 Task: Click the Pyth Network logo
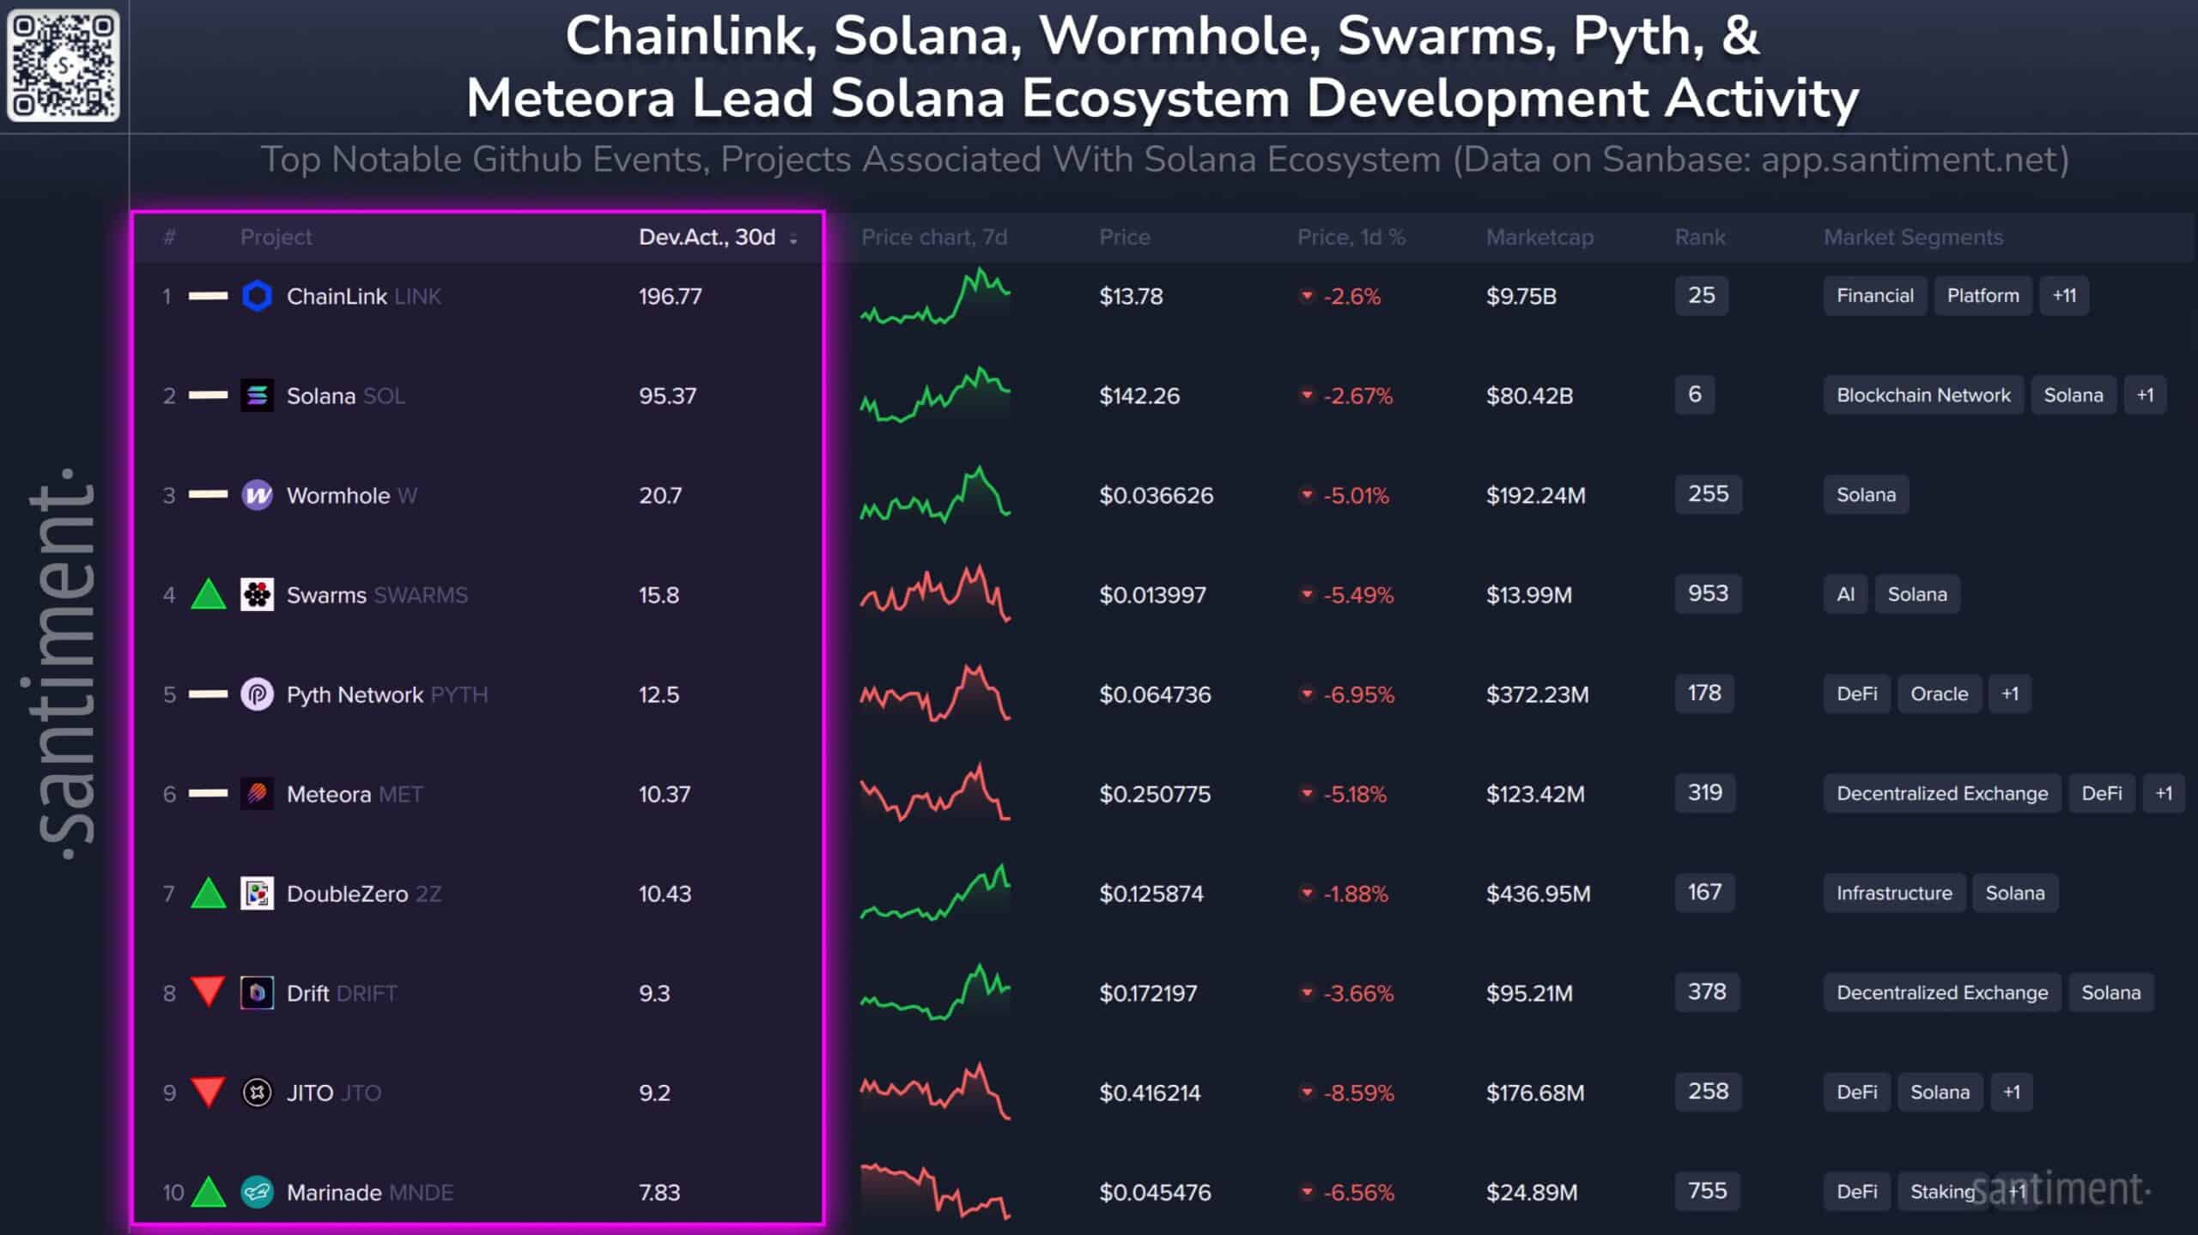pyautogui.click(x=258, y=694)
